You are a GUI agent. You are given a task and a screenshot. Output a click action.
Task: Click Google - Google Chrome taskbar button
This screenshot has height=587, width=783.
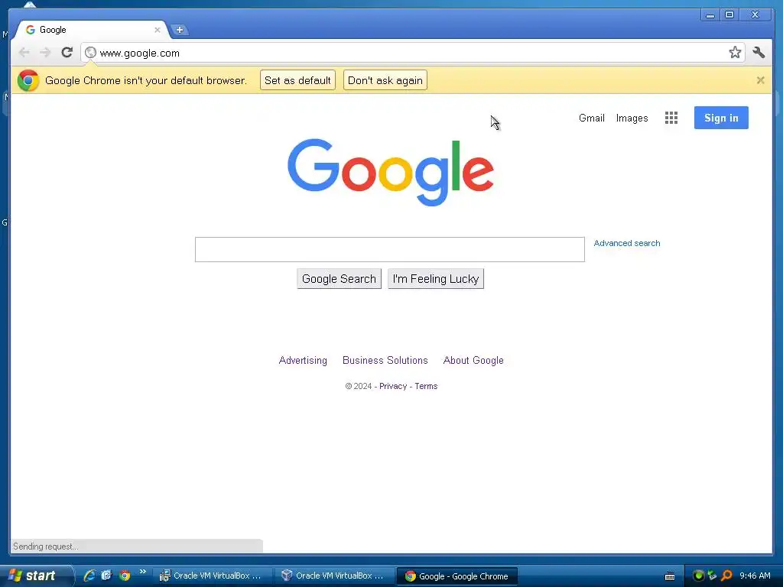click(456, 576)
